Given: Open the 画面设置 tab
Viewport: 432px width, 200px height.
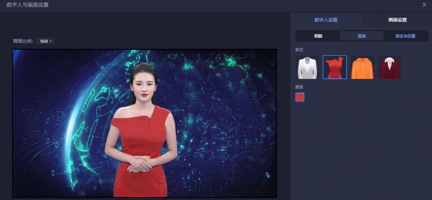Looking at the screenshot, I should point(397,20).
